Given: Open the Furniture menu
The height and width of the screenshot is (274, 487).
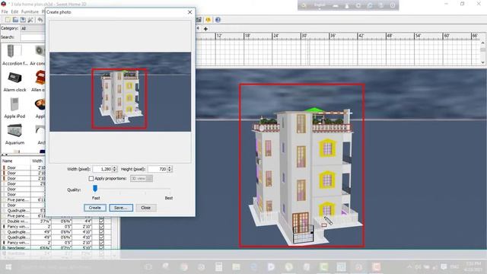Looking at the screenshot, I should (30, 11).
